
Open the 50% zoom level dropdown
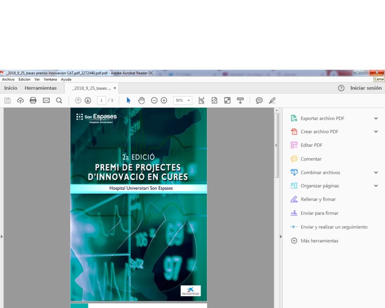tap(183, 100)
